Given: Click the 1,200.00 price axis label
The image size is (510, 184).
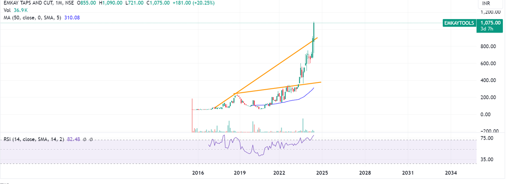Looking at the screenshot, I should (x=490, y=13).
